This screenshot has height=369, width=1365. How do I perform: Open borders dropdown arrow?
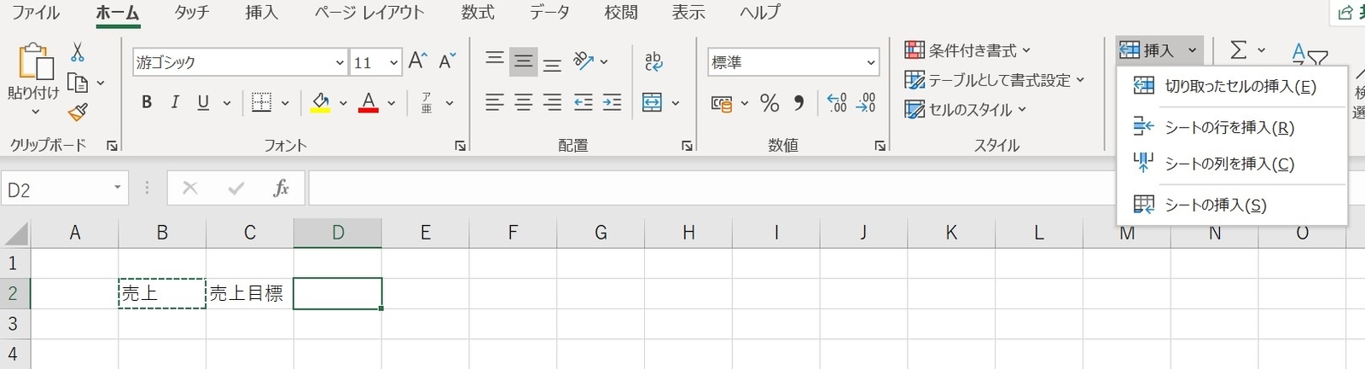(x=285, y=104)
